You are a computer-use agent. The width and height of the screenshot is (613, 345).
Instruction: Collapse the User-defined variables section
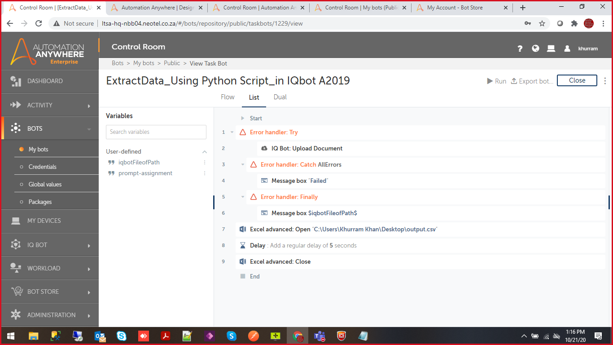[x=205, y=152]
